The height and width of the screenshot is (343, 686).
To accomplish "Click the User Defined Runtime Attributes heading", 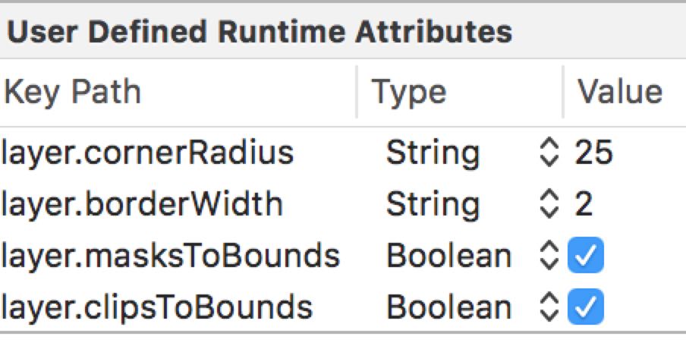I will 260,32.
